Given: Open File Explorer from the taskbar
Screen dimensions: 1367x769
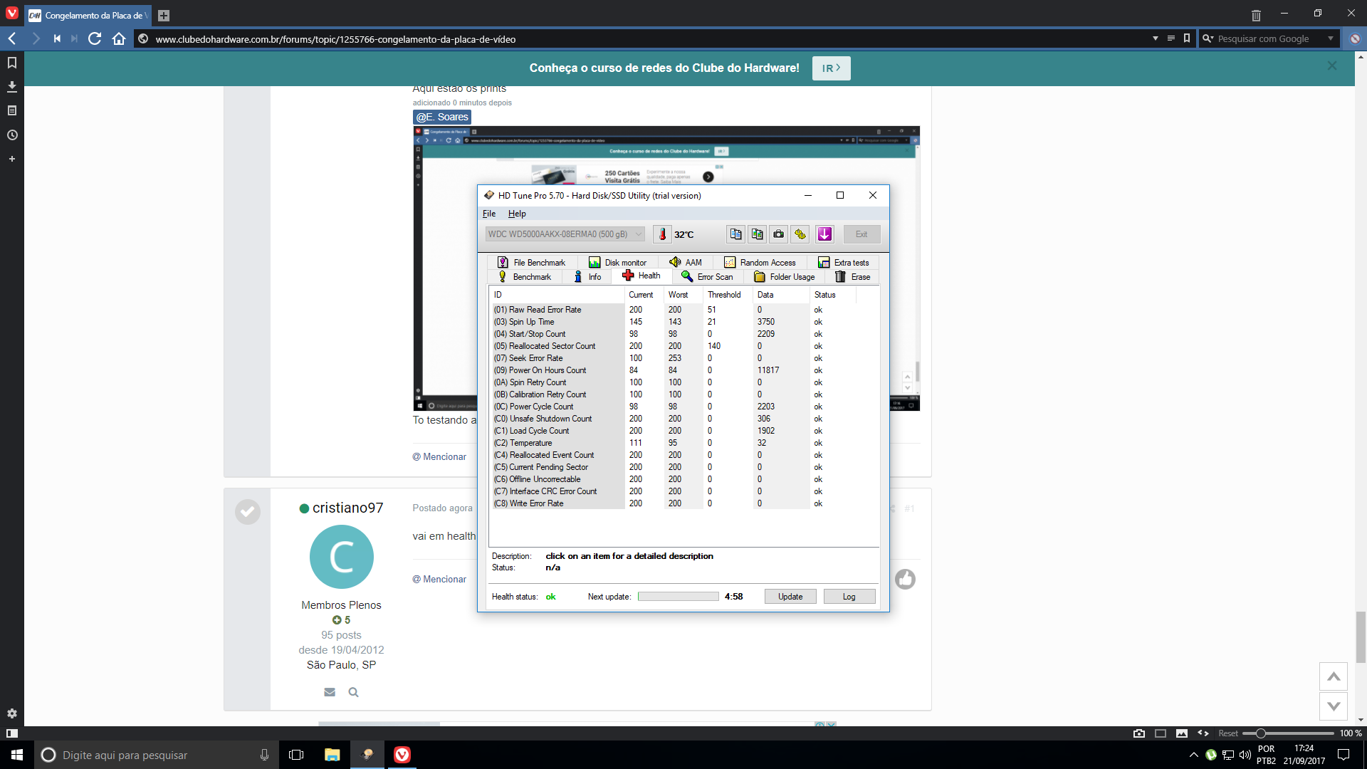Looking at the screenshot, I should click(x=332, y=755).
